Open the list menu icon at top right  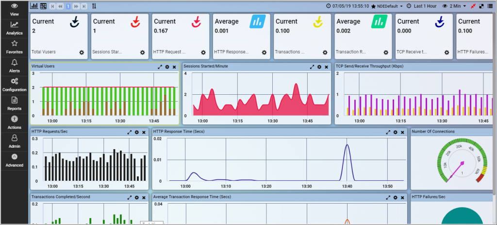[x=490, y=6]
